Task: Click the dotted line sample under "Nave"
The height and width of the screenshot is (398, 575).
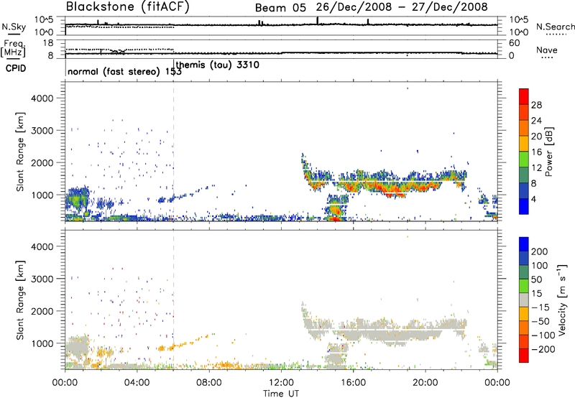Action: coord(548,57)
